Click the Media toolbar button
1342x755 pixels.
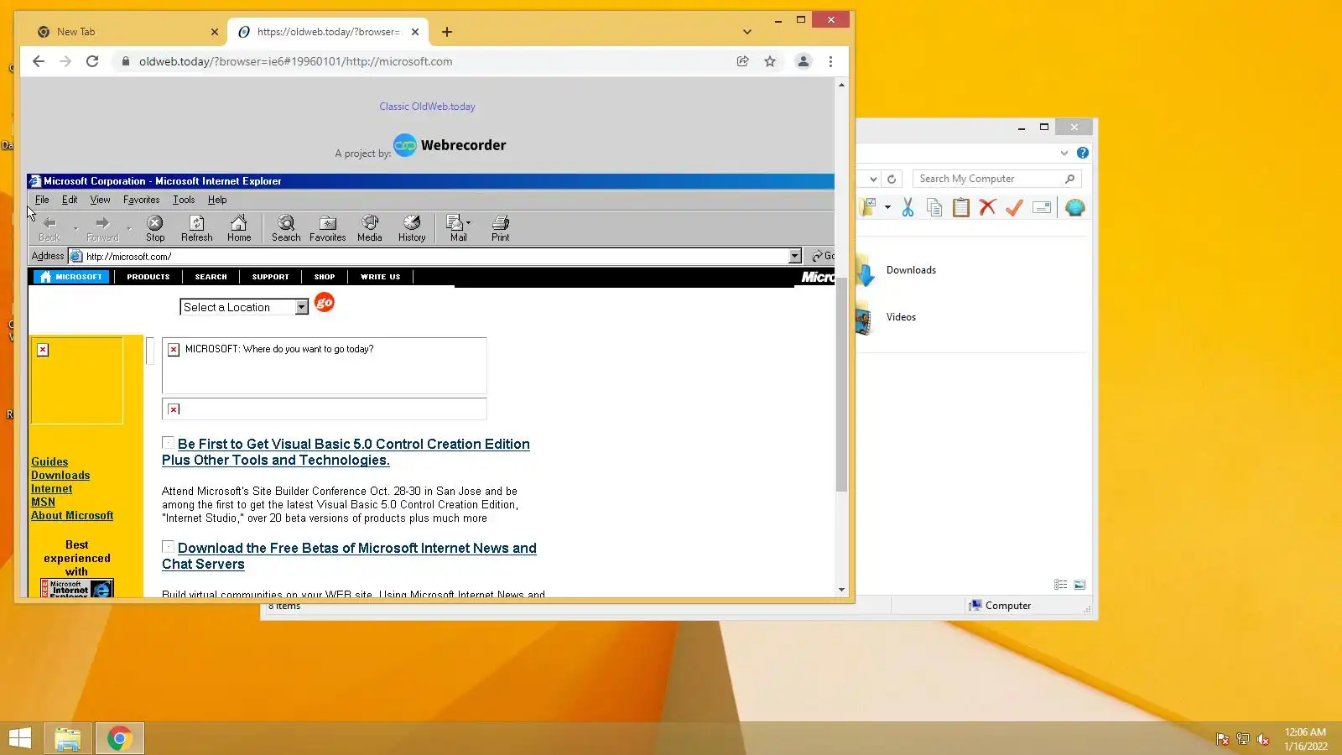point(370,227)
